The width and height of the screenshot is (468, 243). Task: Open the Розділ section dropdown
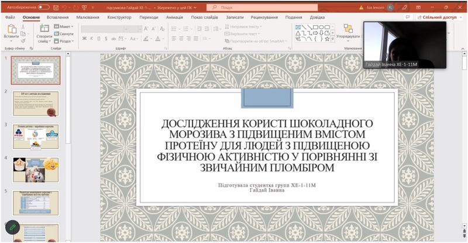pos(66,41)
